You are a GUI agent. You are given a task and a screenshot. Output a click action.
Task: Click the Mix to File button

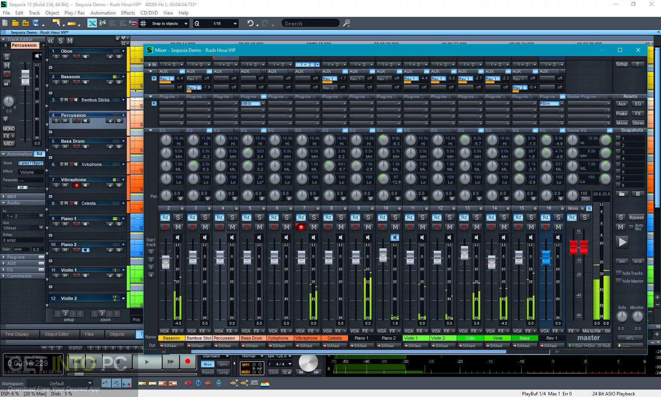tap(591, 331)
